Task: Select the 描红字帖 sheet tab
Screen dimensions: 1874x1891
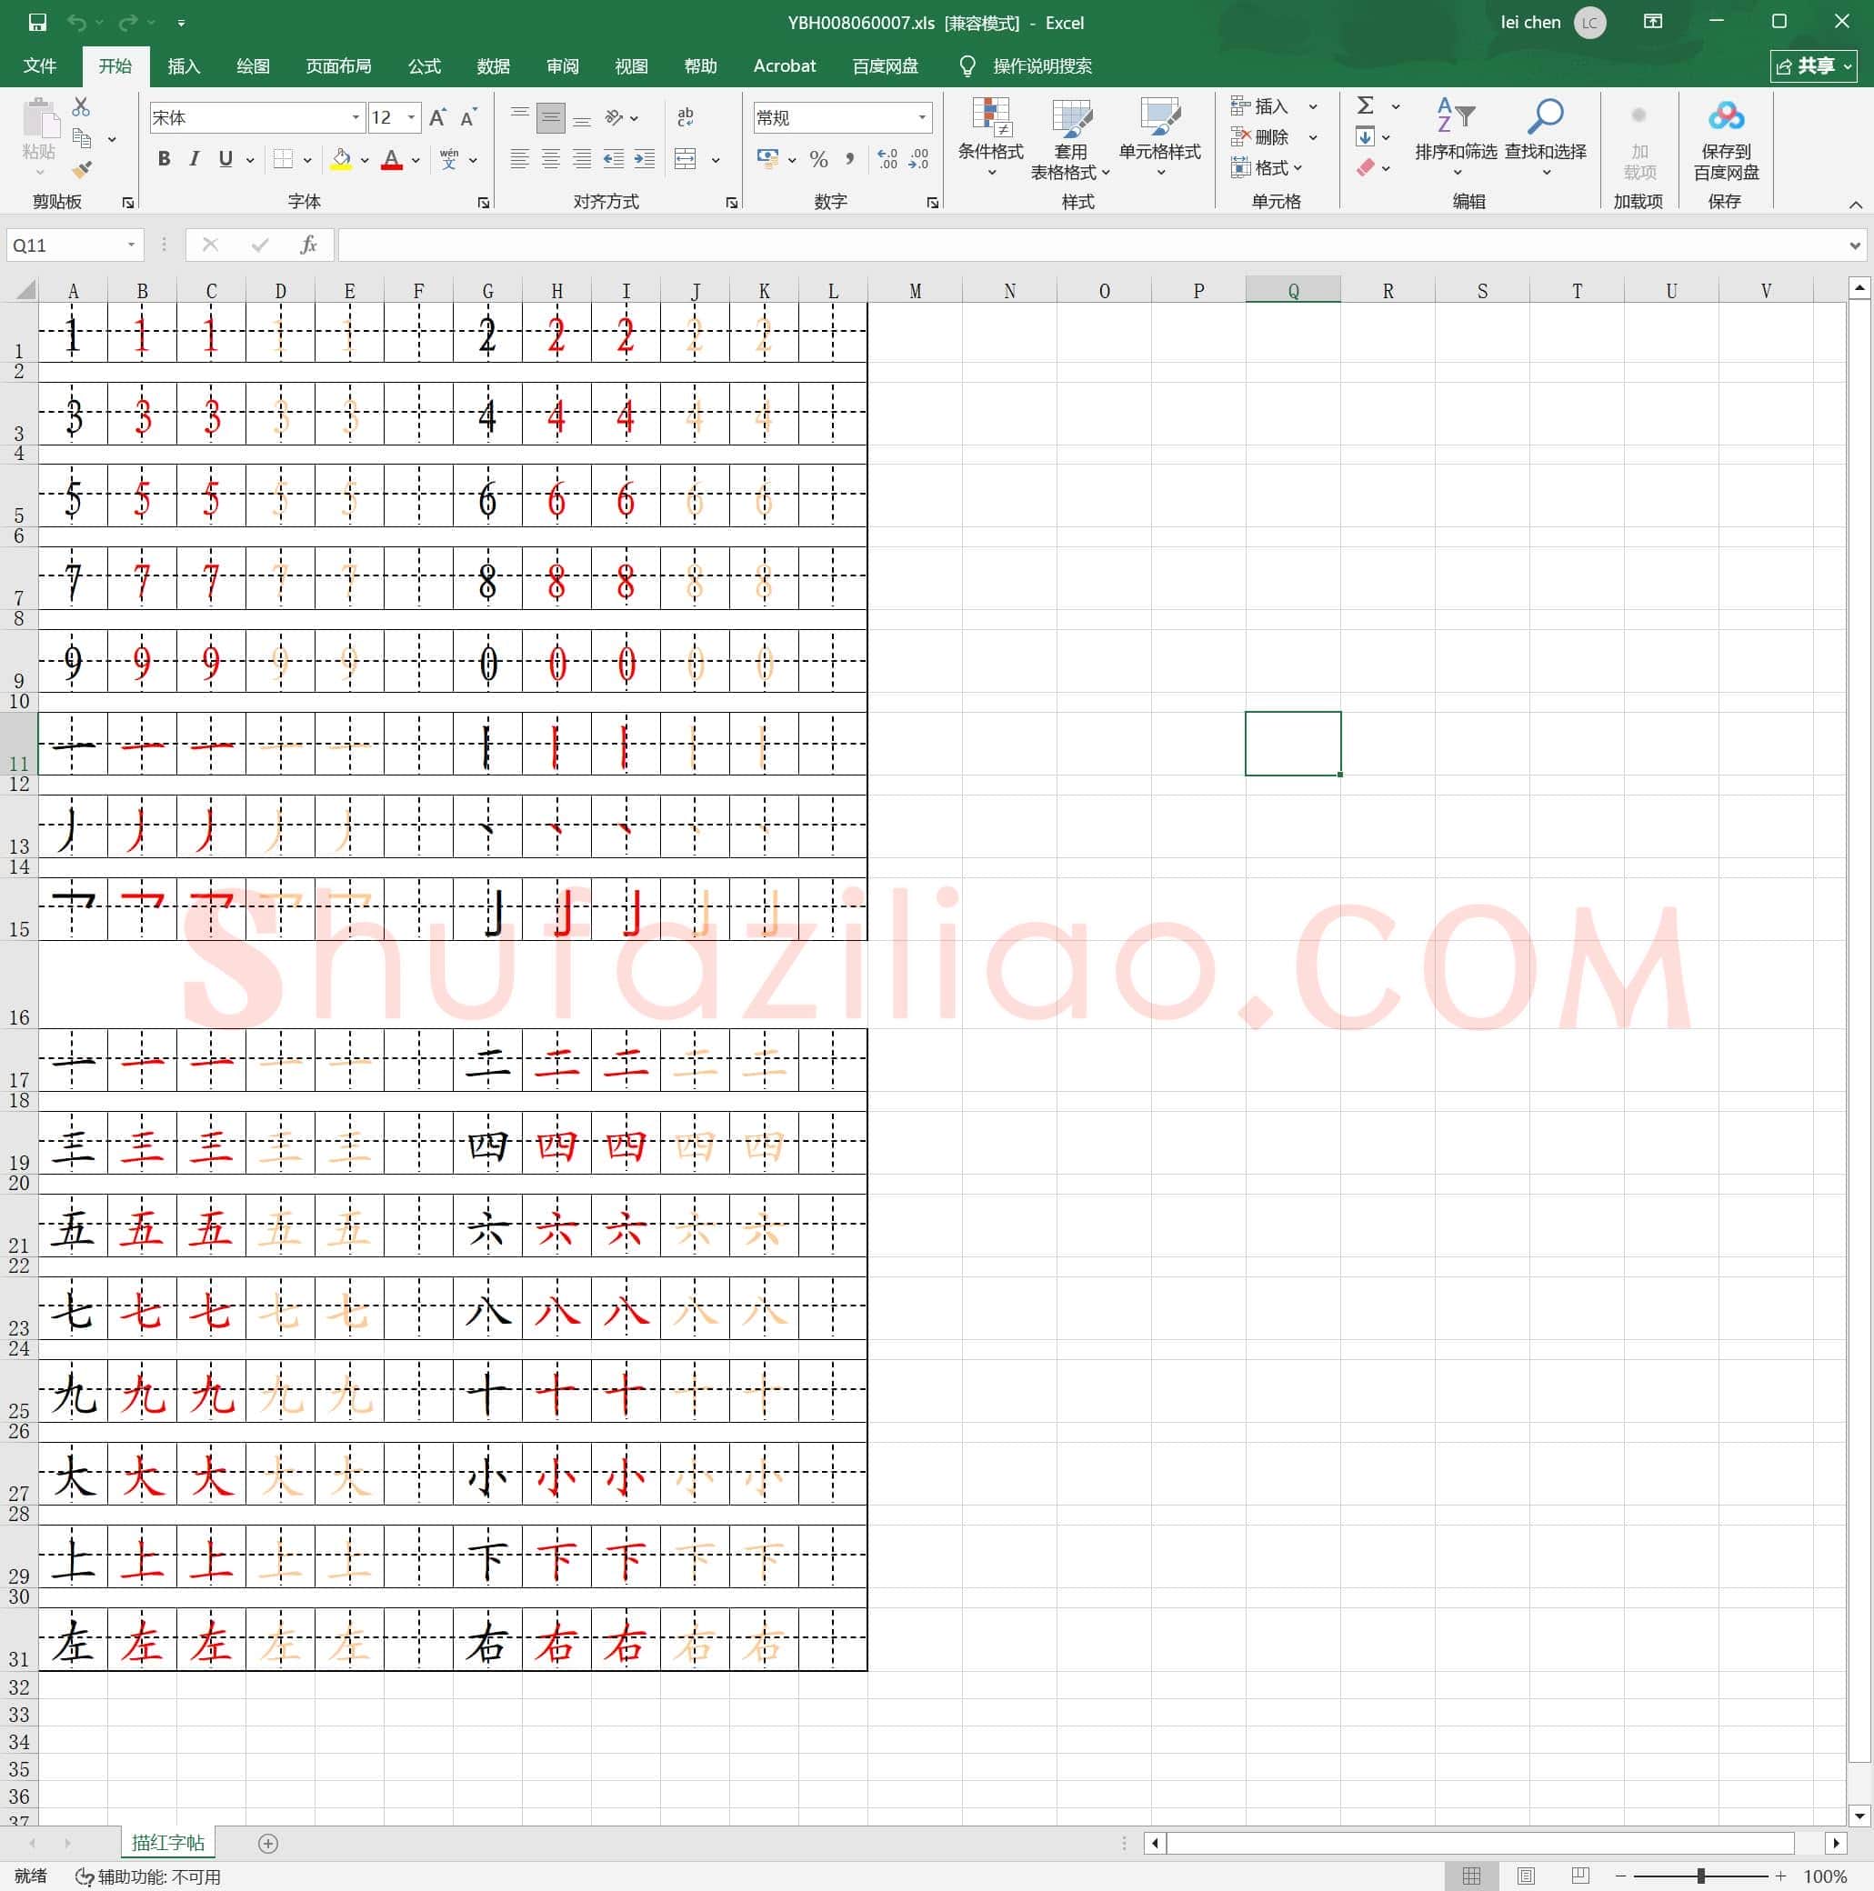Action: point(168,1842)
